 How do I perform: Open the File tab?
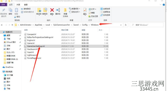3,5
